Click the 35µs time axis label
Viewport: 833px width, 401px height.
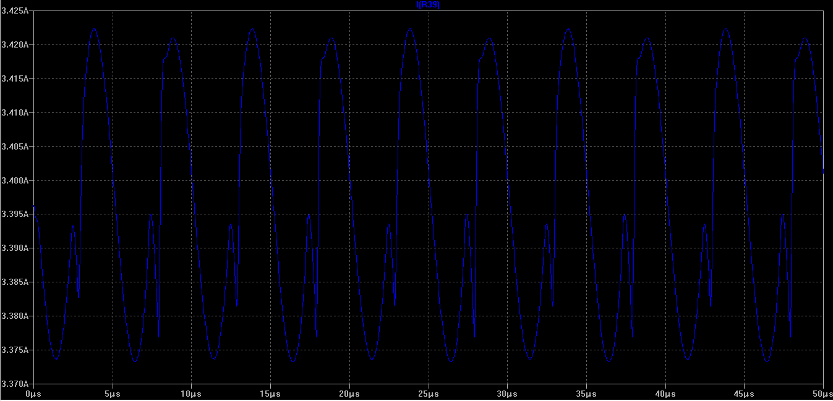click(586, 394)
